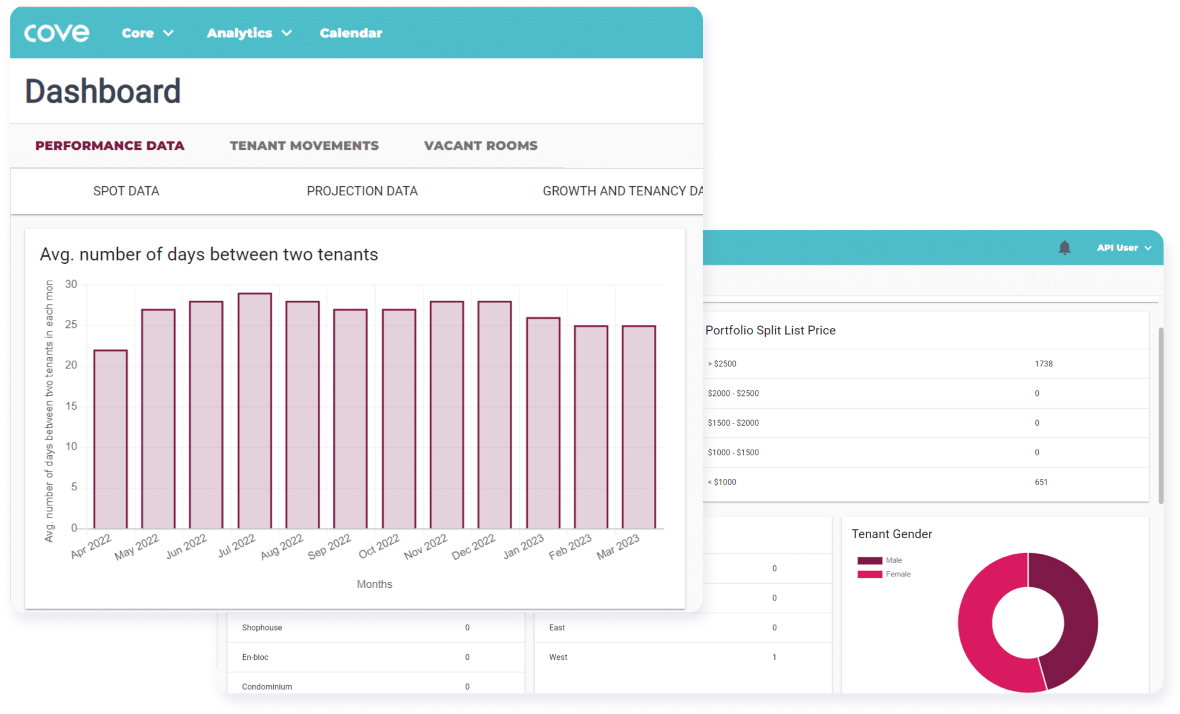Select the Projection Data sub-tab

pos(362,191)
